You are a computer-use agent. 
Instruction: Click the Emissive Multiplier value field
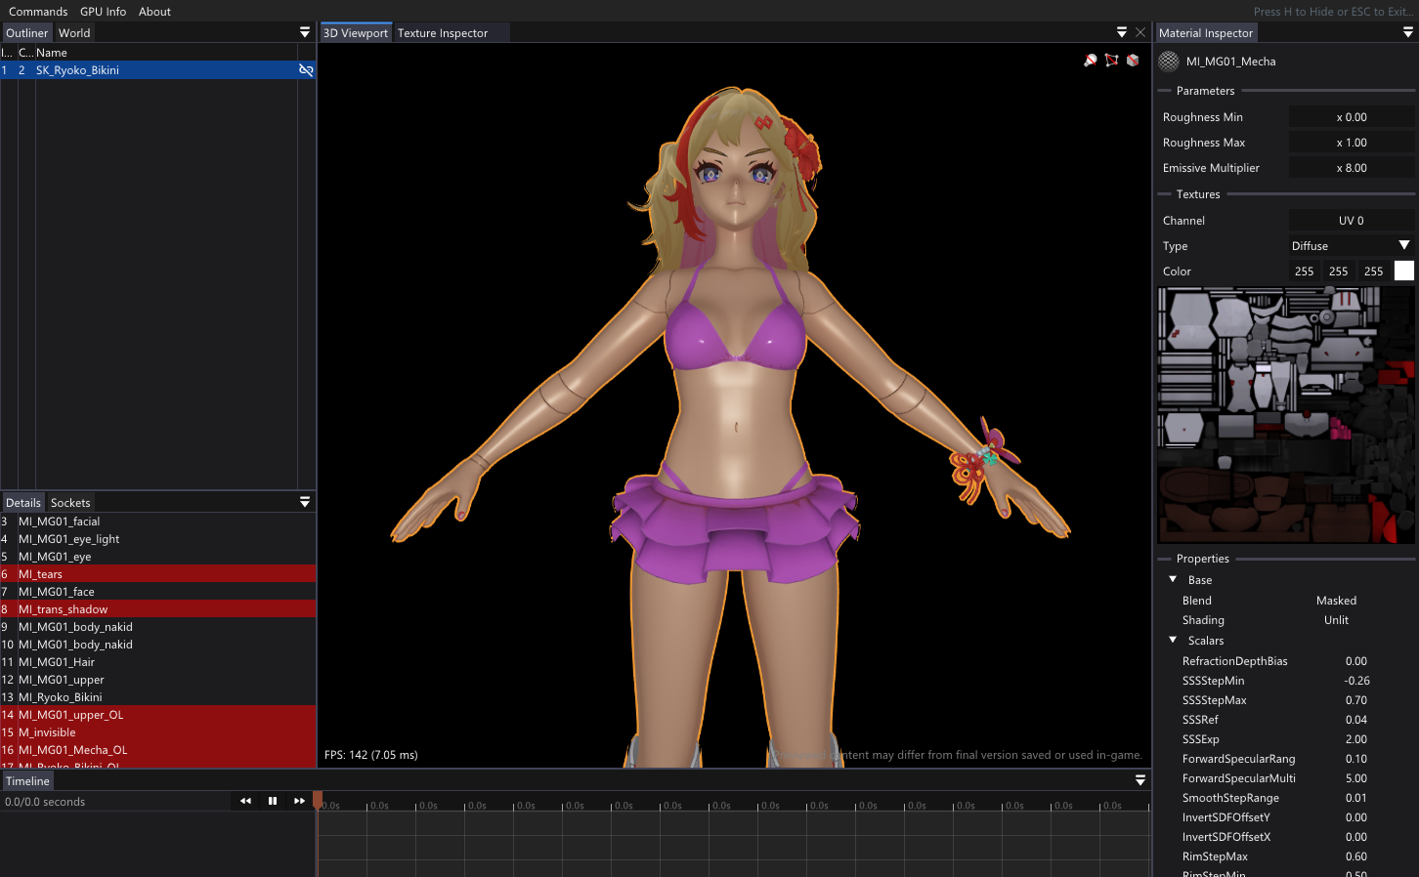(x=1351, y=168)
